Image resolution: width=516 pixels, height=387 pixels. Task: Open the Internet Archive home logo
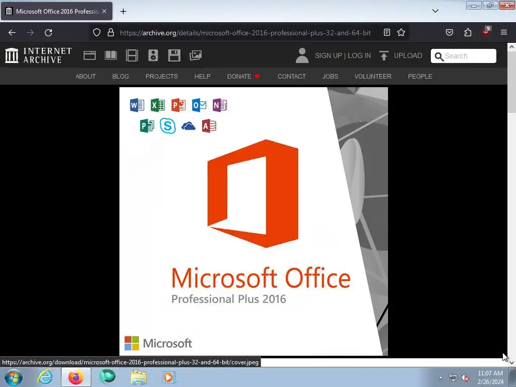click(x=38, y=55)
